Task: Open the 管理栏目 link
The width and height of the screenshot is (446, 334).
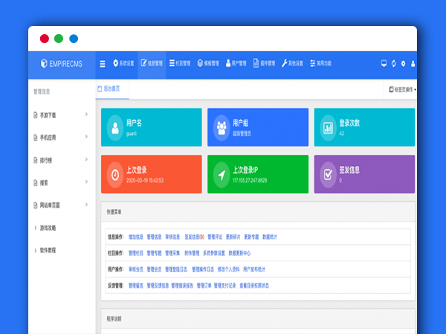Action: (x=136, y=253)
